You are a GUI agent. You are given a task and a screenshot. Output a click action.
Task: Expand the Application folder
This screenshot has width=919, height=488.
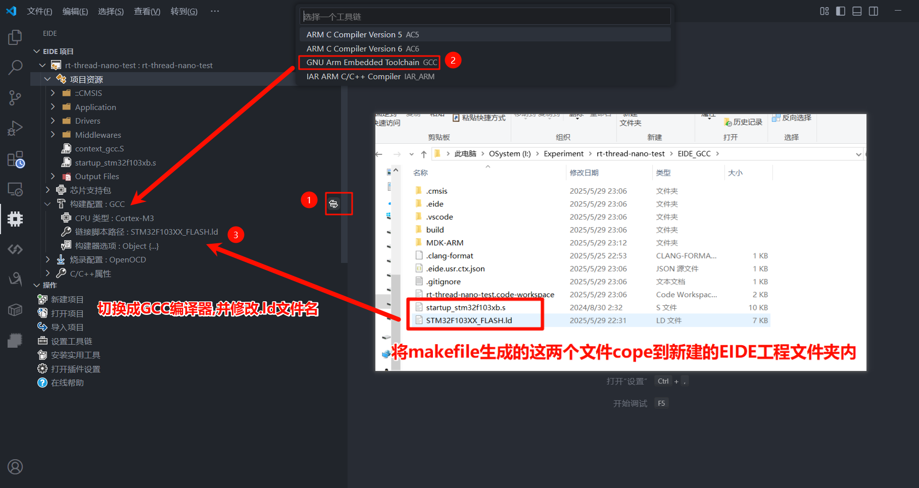(x=53, y=107)
